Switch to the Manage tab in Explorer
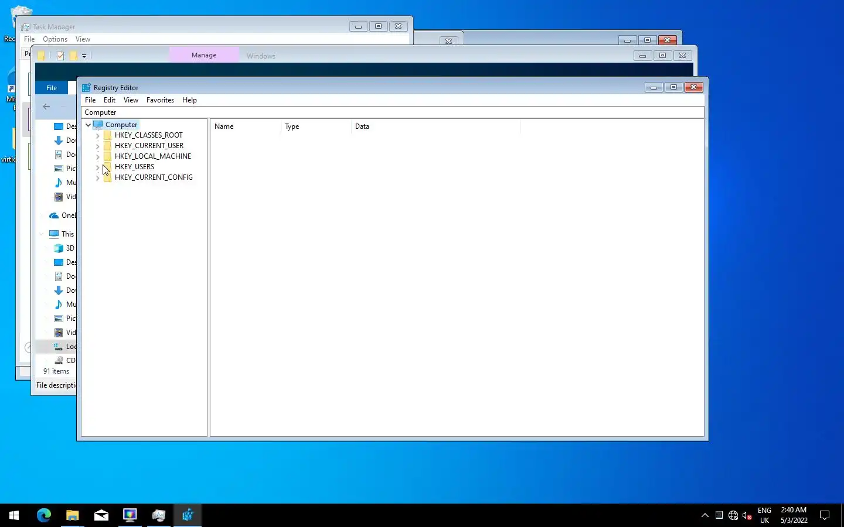 pyautogui.click(x=204, y=55)
